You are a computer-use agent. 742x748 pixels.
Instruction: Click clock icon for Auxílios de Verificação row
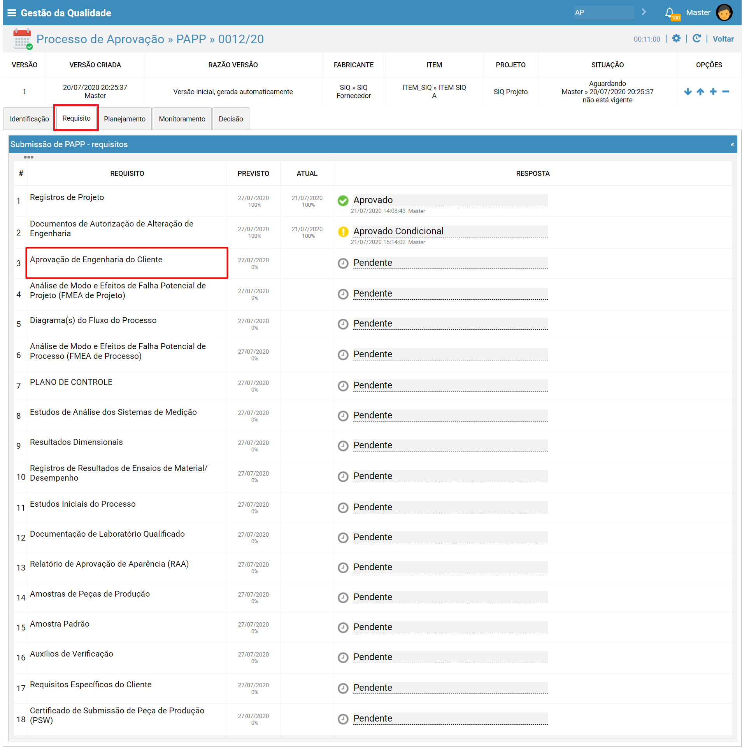click(x=343, y=657)
